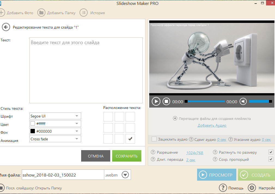The image size is (275, 194).
Task: Click Добавить Папку toolbar label
Action: (61, 13)
